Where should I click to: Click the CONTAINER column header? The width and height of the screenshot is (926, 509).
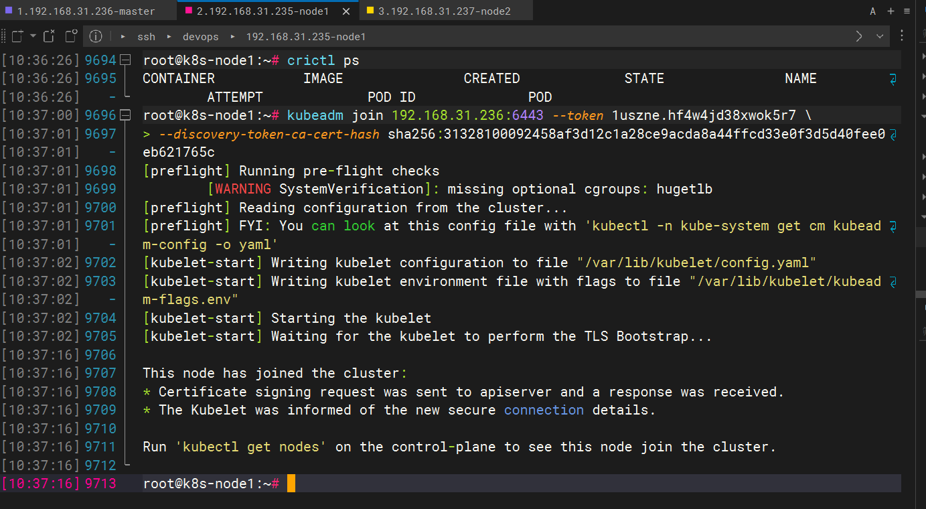point(179,78)
